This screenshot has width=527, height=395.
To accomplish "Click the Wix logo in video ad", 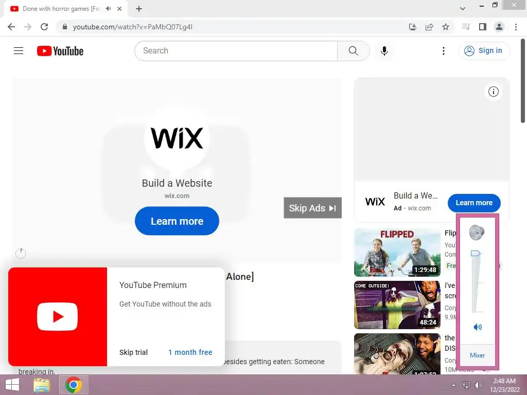I will pos(177,138).
